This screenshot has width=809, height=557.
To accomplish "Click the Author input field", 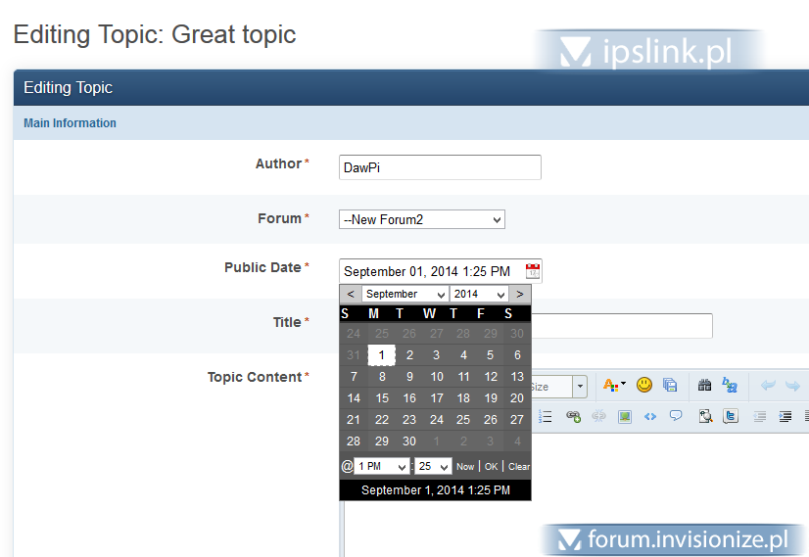I will pos(440,167).
